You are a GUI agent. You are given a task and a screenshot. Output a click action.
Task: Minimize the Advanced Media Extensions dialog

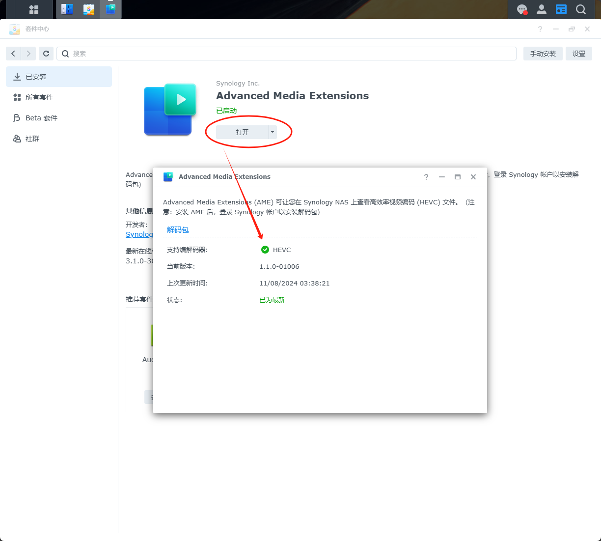[x=442, y=177]
